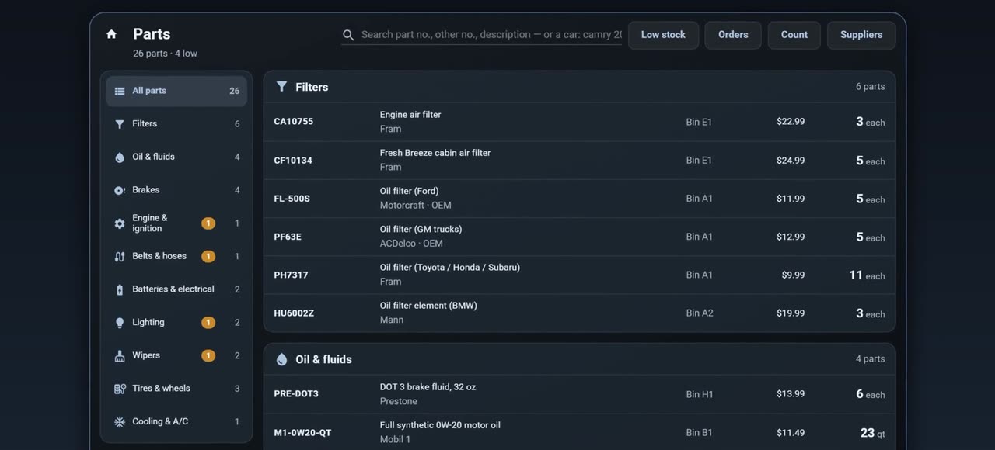995x450 pixels.
Task: Open part HU6002Z row
Action: (x=579, y=313)
